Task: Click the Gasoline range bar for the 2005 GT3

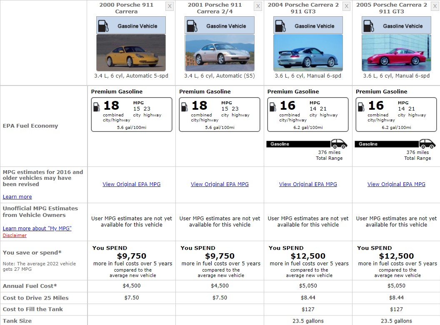Action: pos(387,144)
